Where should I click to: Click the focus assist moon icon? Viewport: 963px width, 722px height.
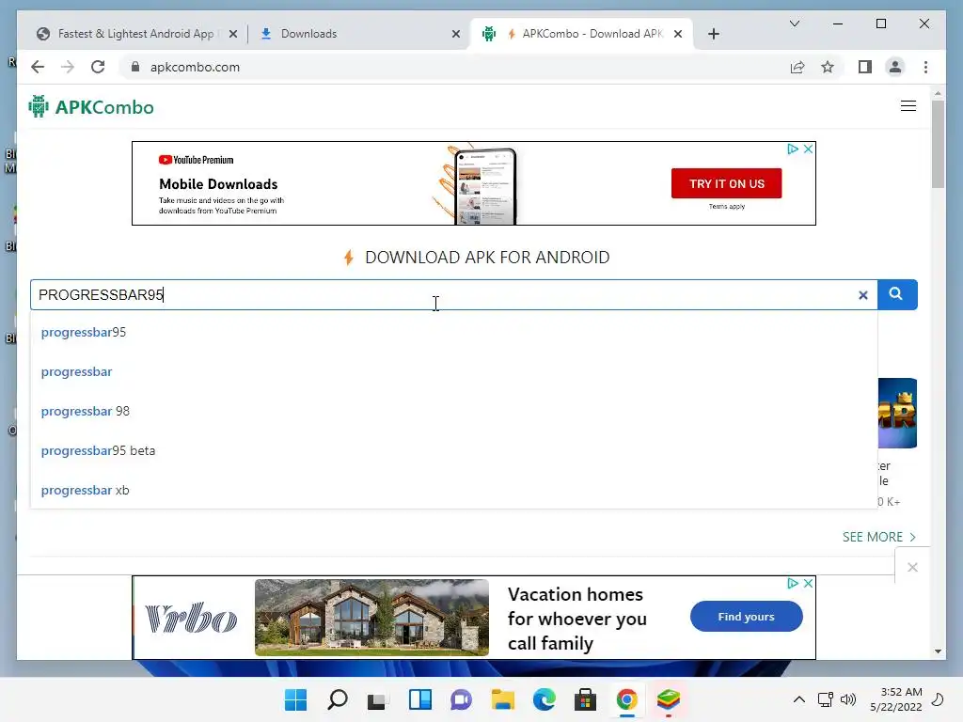pyautogui.click(x=938, y=699)
